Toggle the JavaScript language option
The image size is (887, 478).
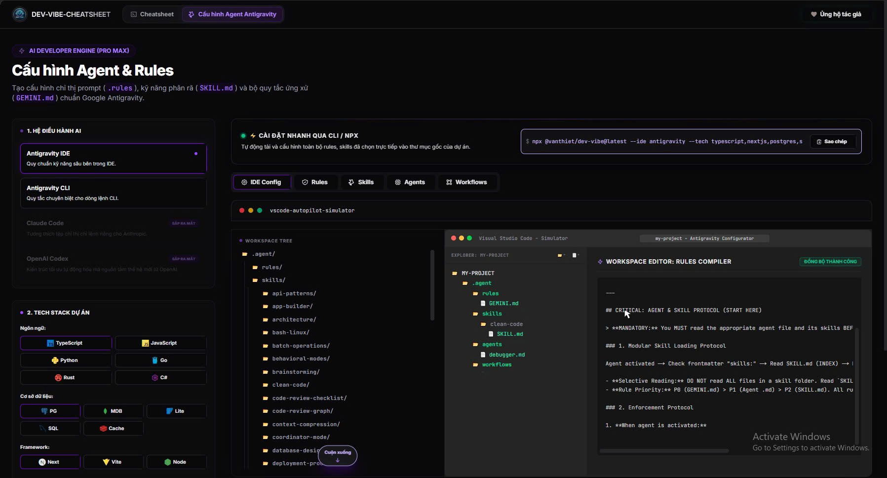(160, 343)
